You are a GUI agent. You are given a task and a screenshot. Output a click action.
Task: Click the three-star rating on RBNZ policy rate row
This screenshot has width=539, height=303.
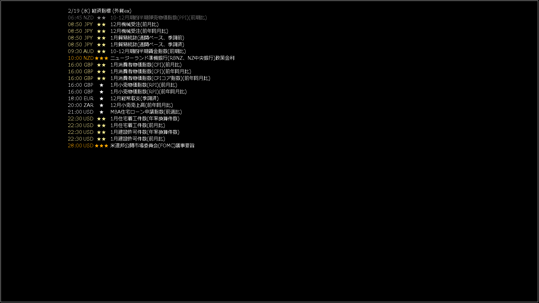[x=101, y=58]
